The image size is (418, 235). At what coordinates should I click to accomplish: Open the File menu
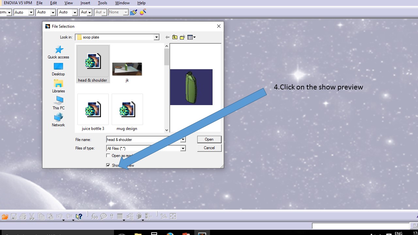40,3
